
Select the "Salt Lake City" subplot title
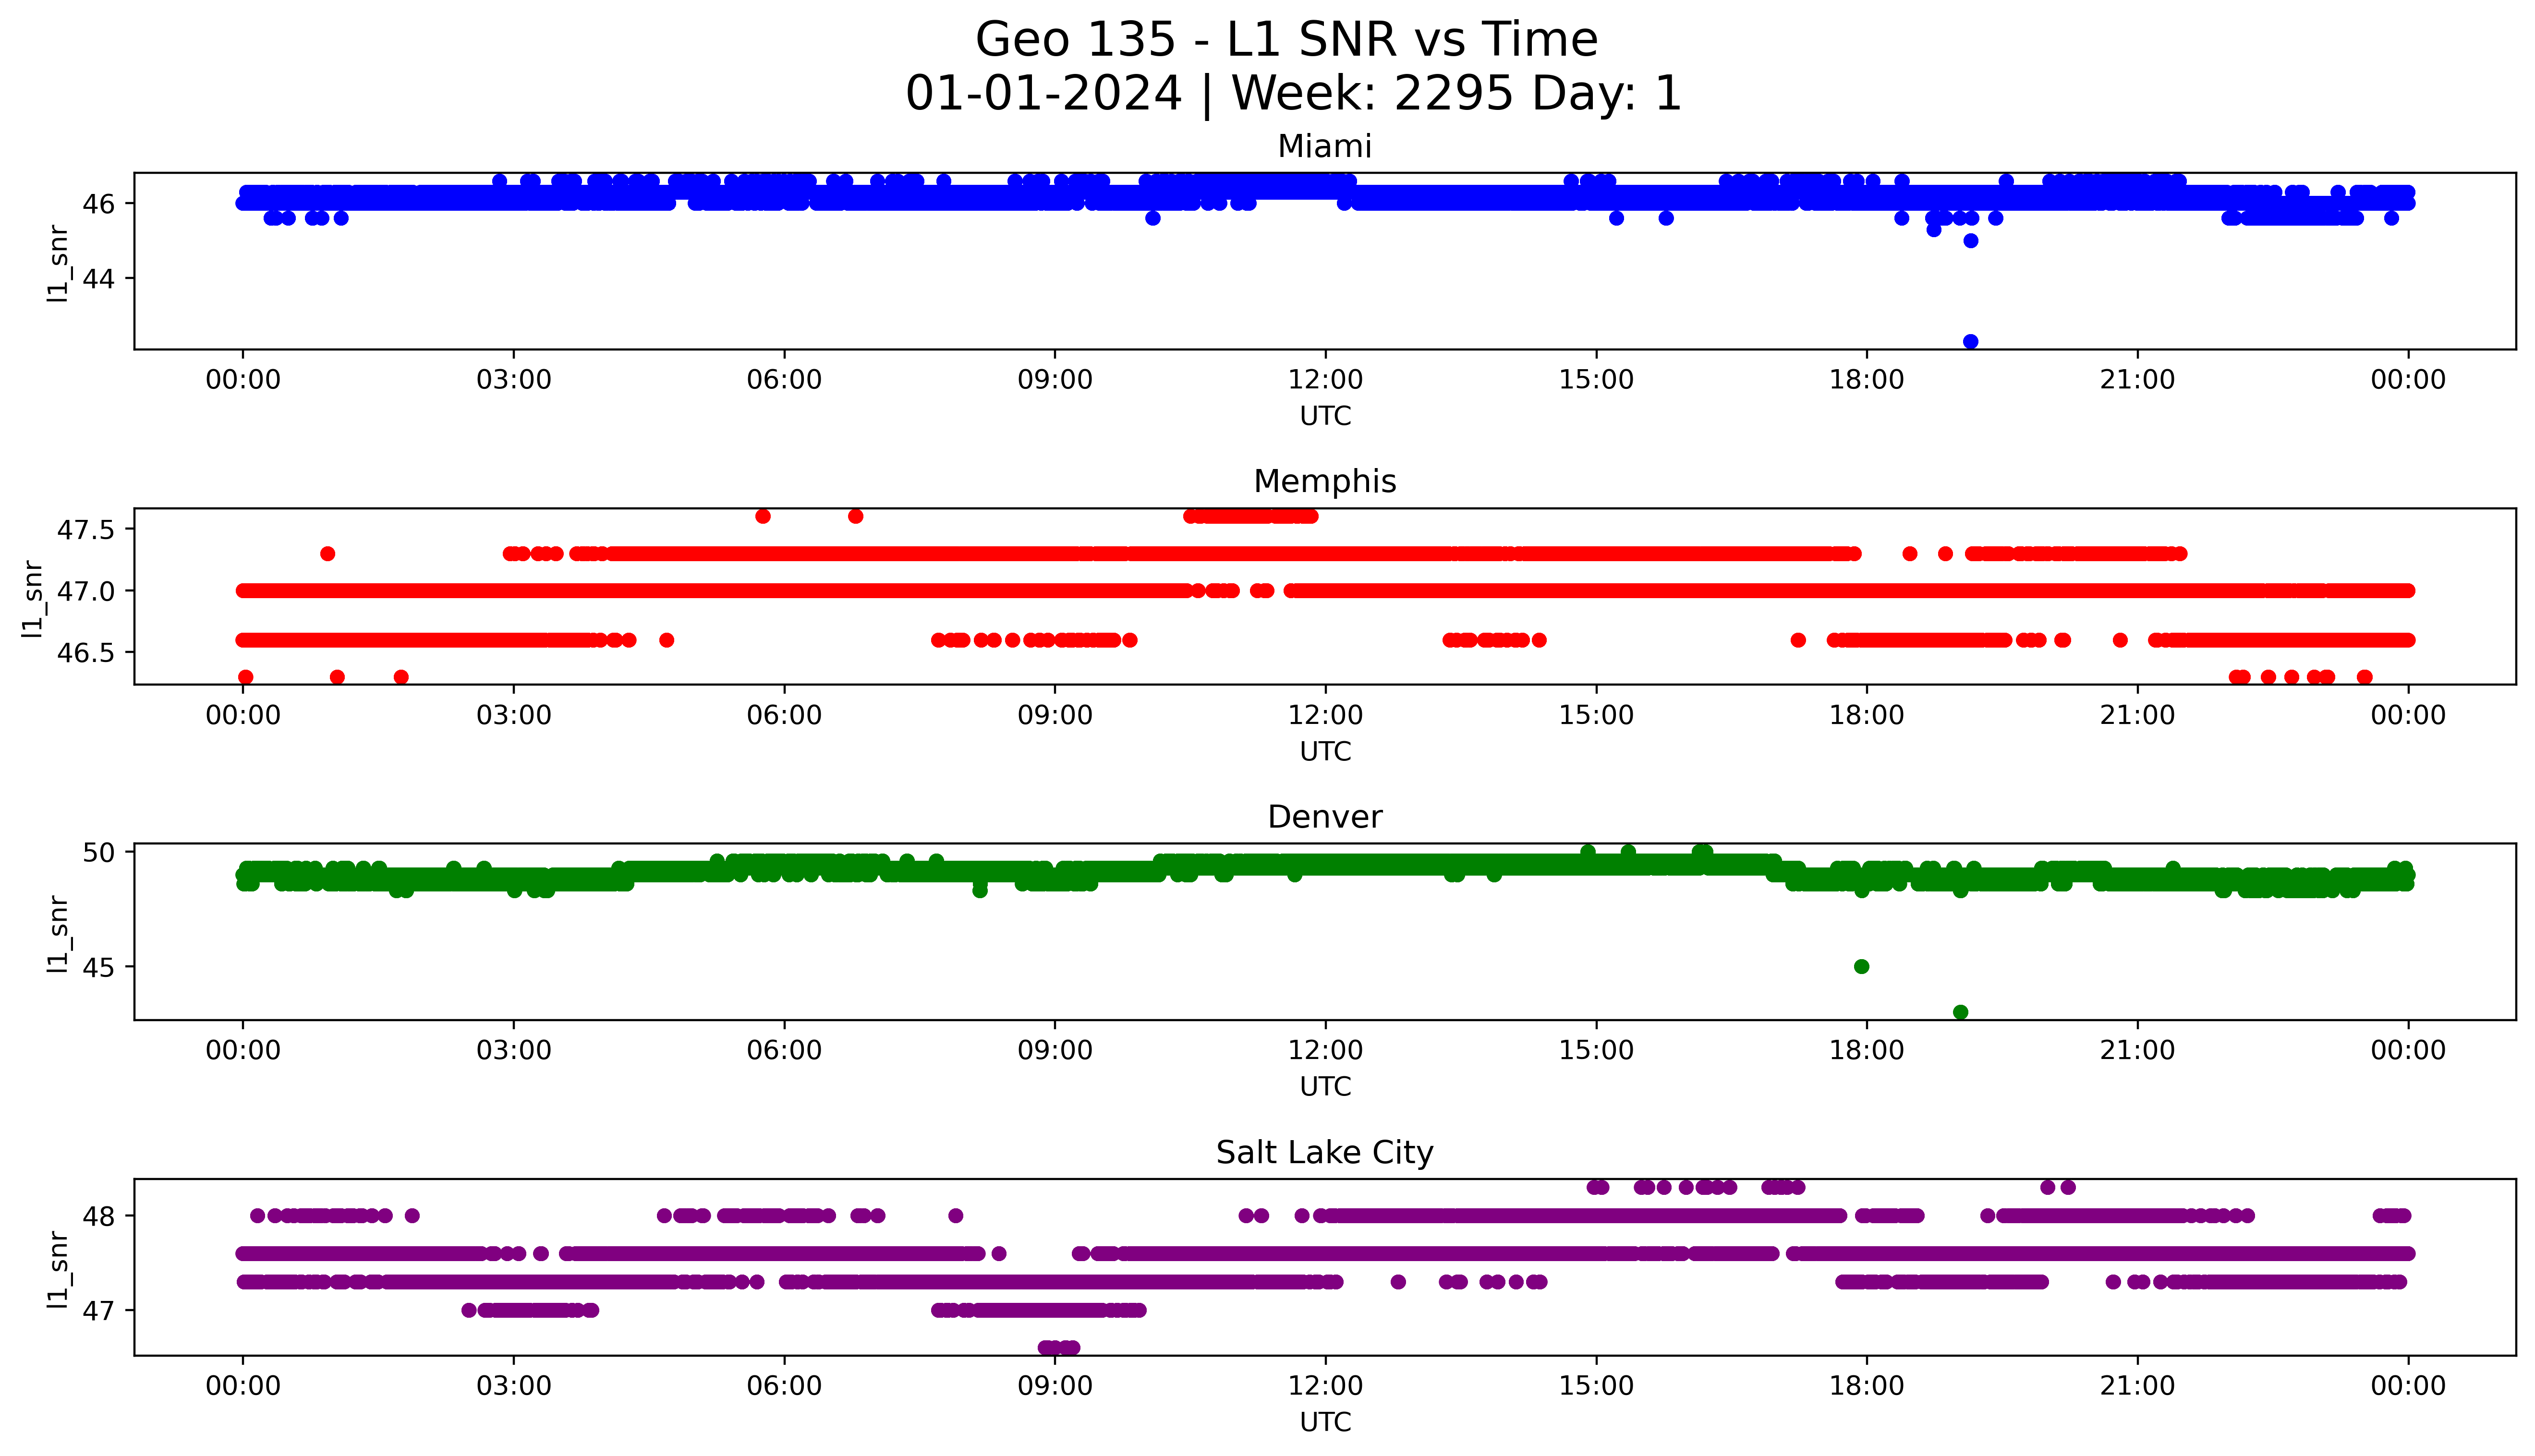click(1324, 1152)
